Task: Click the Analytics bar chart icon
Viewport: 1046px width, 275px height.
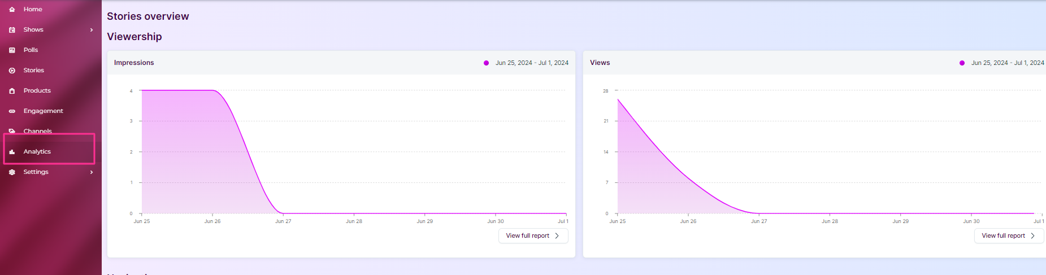Action: point(12,152)
